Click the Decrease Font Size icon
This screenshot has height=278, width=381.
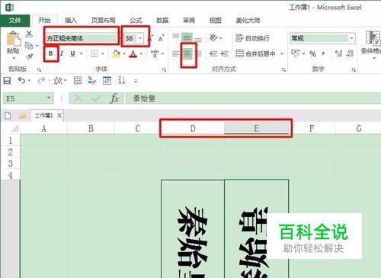pos(162,38)
